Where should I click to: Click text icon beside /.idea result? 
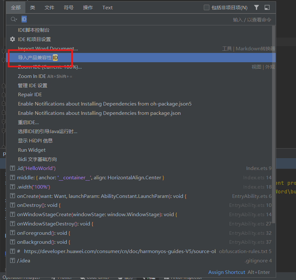(x=13, y=260)
